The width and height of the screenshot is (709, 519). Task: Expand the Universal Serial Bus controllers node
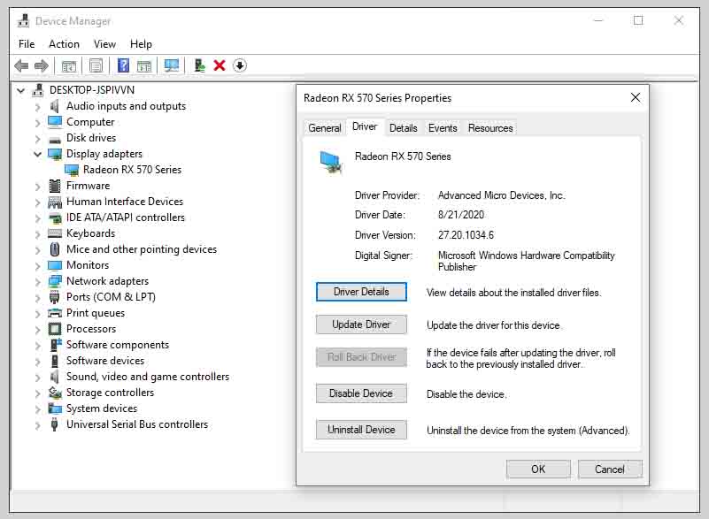tap(35, 424)
